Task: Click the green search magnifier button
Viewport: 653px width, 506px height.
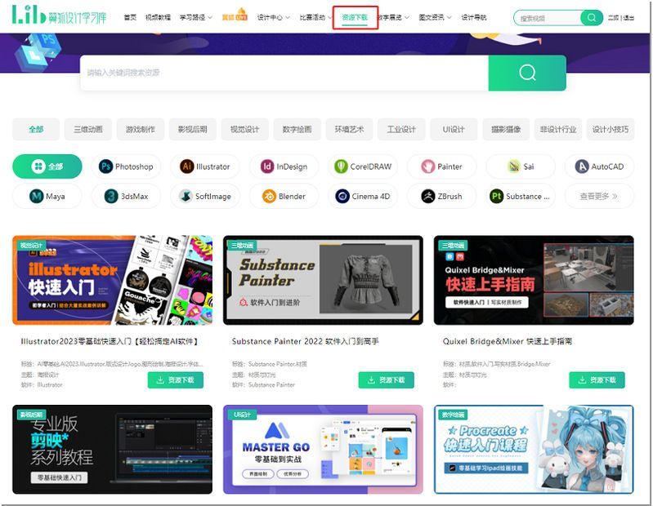Action: click(x=526, y=73)
